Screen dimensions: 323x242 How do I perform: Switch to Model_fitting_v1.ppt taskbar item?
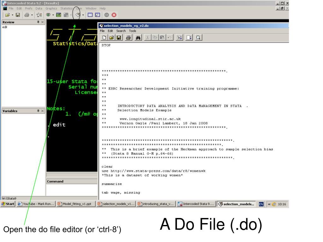pyautogui.click(x=76, y=204)
